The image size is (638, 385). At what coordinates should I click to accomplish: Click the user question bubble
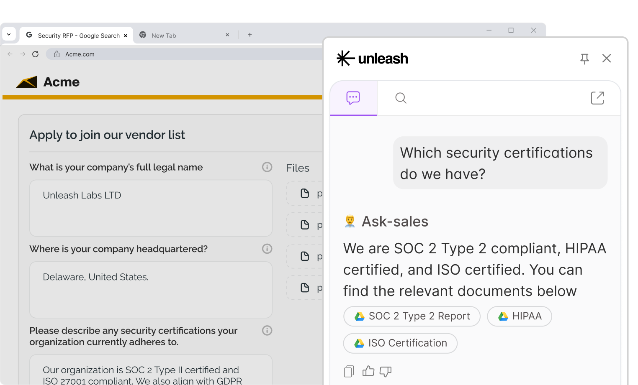click(500, 163)
